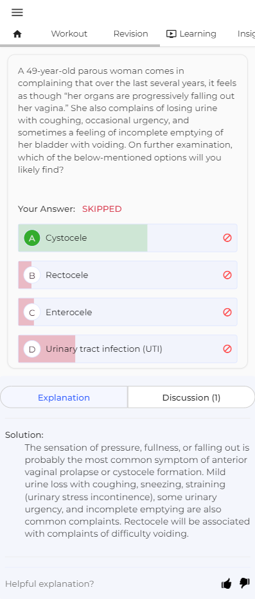Open the Insights tab
The height and width of the screenshot is (599, 255).
click(x=246, y=33)
